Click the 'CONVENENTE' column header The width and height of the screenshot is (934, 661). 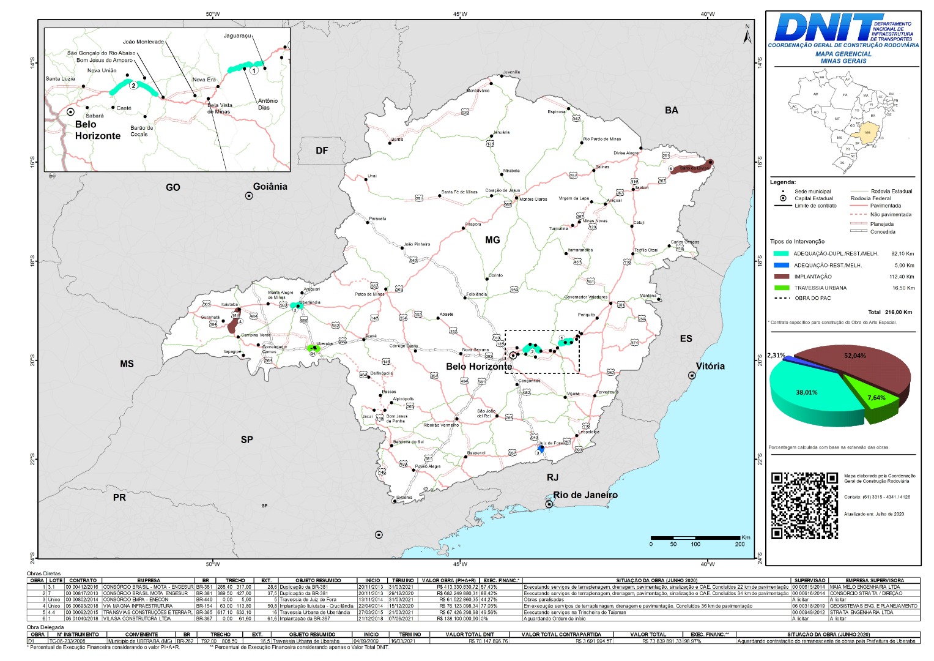[141, 635]
